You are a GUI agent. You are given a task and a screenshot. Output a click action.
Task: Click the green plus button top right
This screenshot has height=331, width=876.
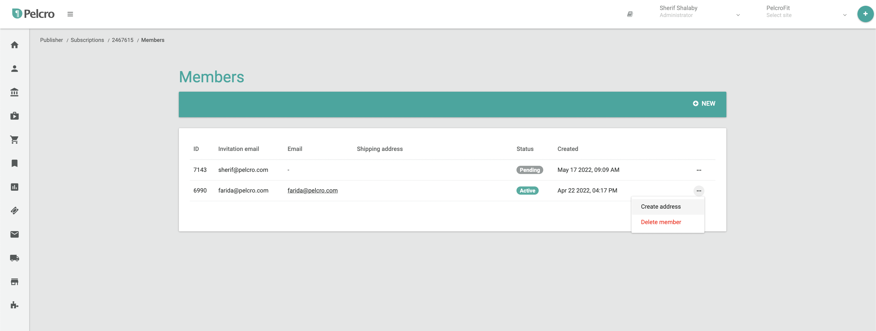pyautogui.click(x=865, y=14)
